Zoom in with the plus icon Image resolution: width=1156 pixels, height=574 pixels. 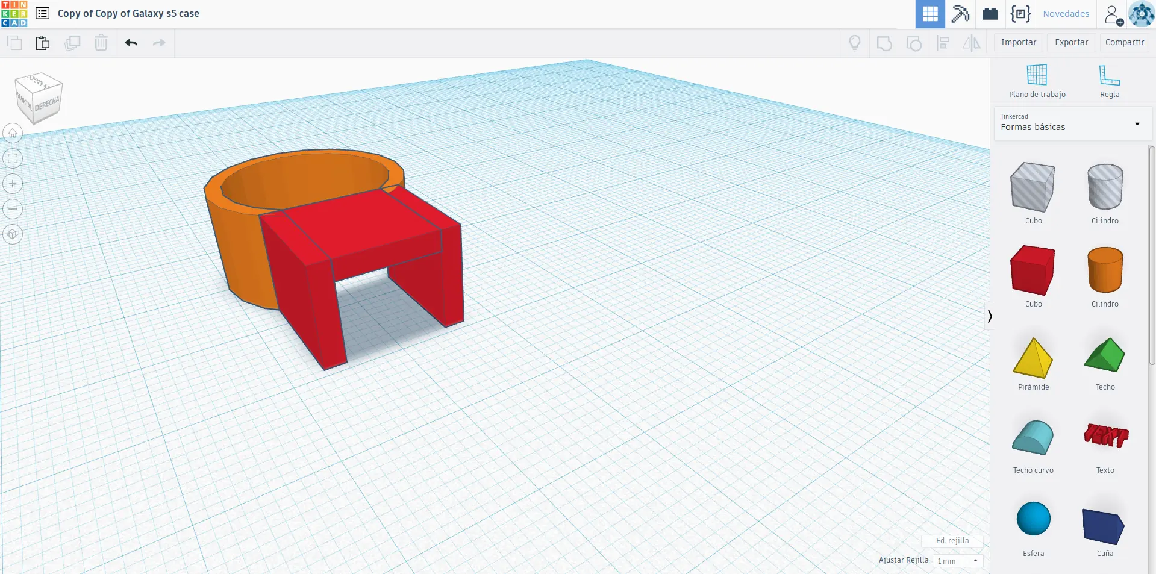point(13,184)
